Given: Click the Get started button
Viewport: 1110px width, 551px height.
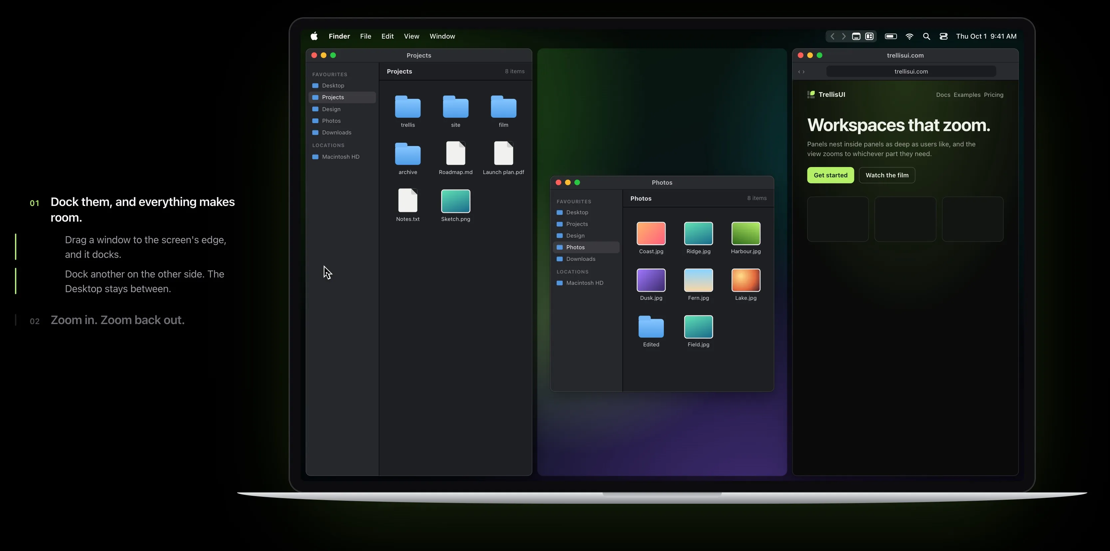Looking at the screenshot, I should [x=830, y=175].
